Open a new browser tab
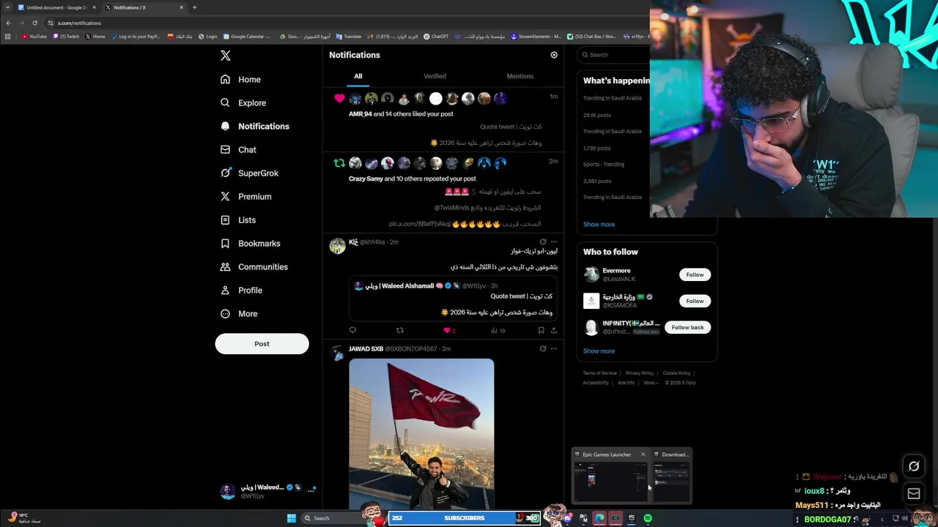The image size is (938, 527). 194,7
